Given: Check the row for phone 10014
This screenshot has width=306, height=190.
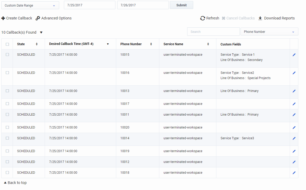Looking at the screenshot, I should click(7, 138).
